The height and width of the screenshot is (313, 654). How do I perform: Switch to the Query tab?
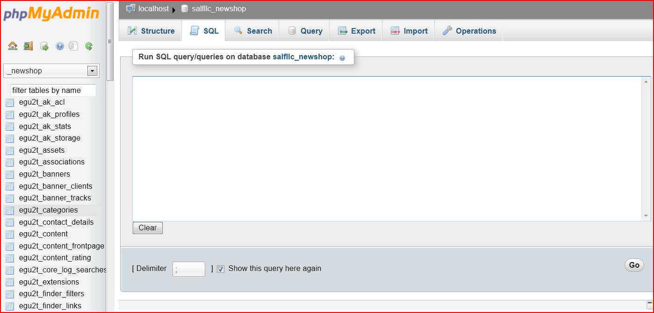(x=305, y=31)
